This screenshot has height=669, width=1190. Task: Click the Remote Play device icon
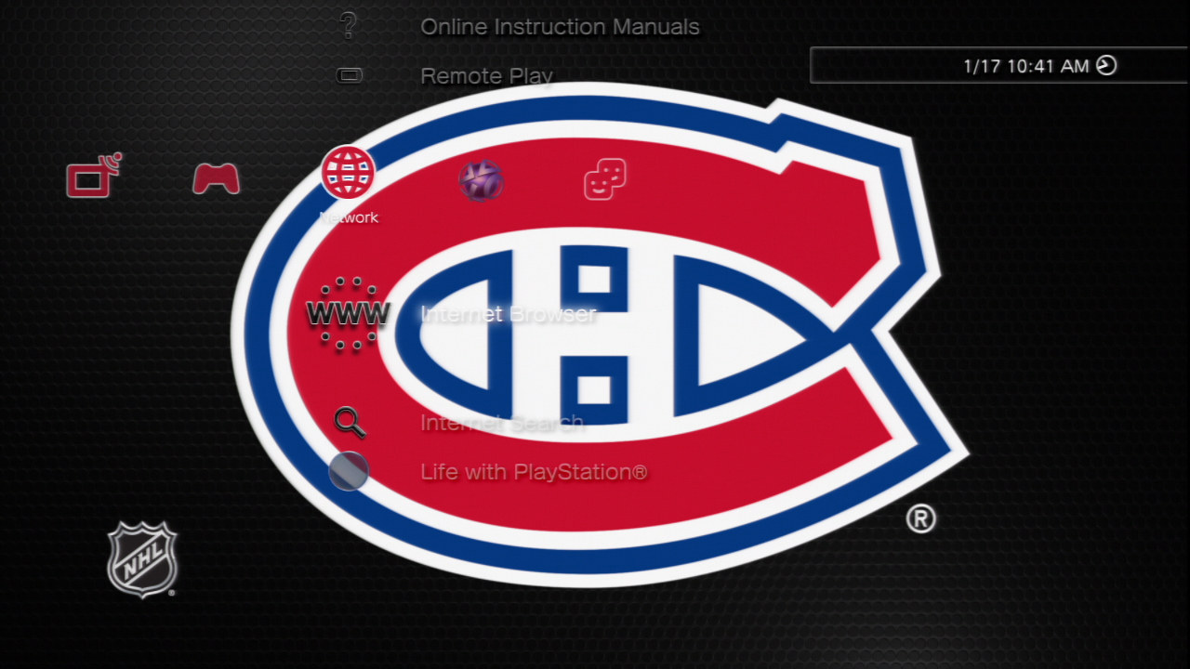click(x=350, y=75)
